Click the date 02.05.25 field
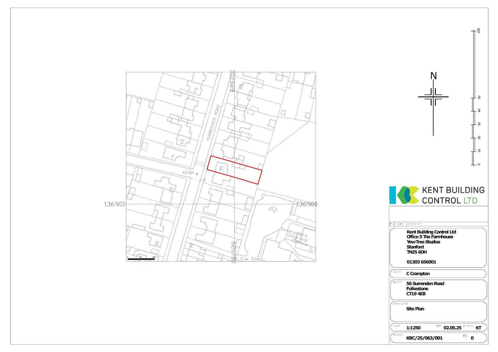 pyautogui.click(x=452, y=328)
